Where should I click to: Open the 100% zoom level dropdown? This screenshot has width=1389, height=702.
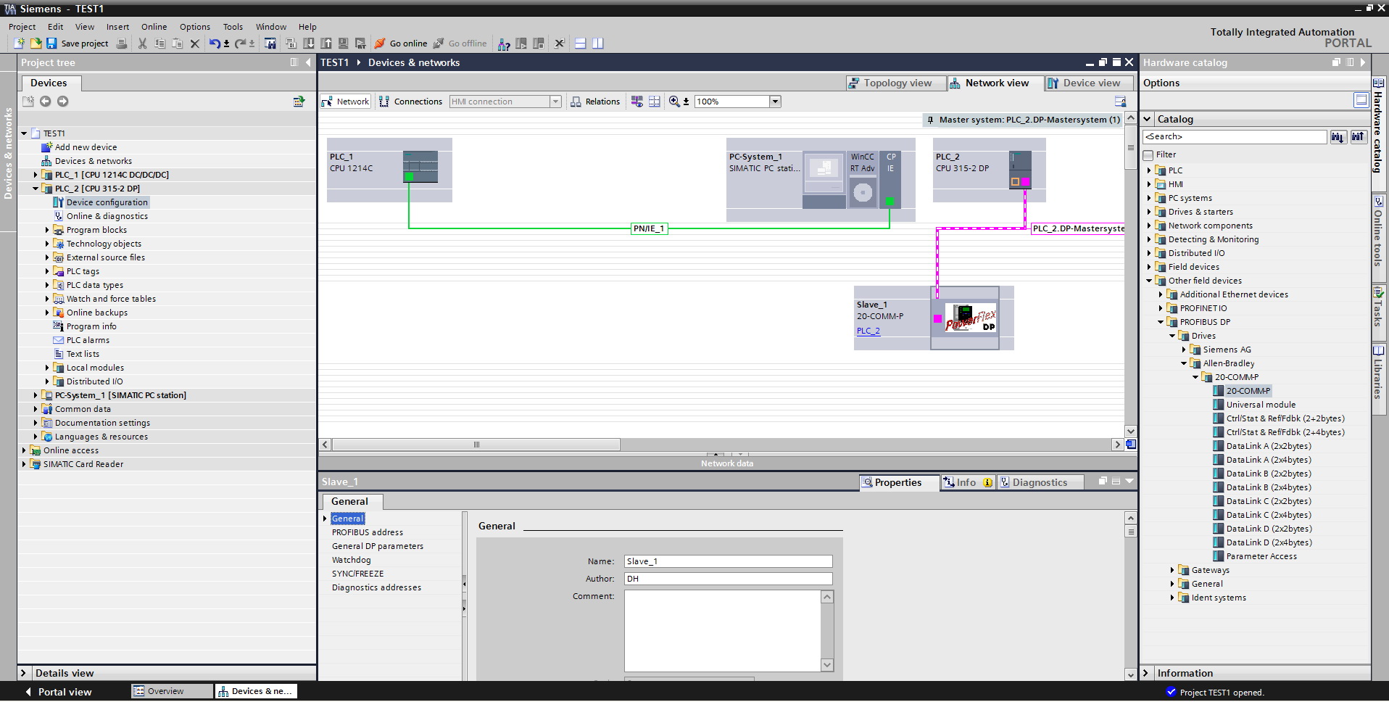click(775, 102)
